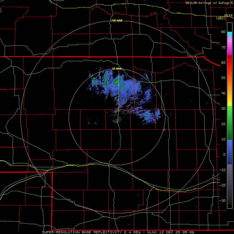The image size is (234, 234).
Task: Click the 10 value on the dBZ scale
Action: point(223,139)
